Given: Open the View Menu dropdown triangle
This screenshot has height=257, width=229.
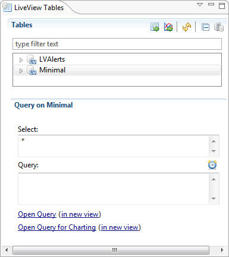Looking at the screenshot, I should pos(200,5).
